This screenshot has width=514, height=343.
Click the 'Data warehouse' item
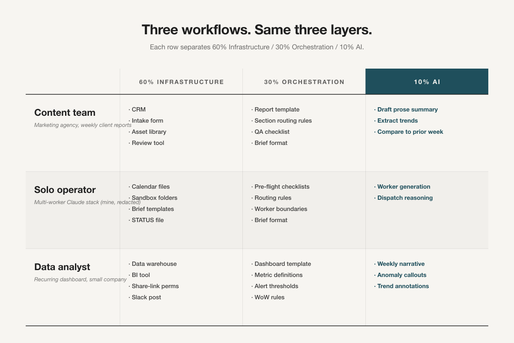coord(152,264)
